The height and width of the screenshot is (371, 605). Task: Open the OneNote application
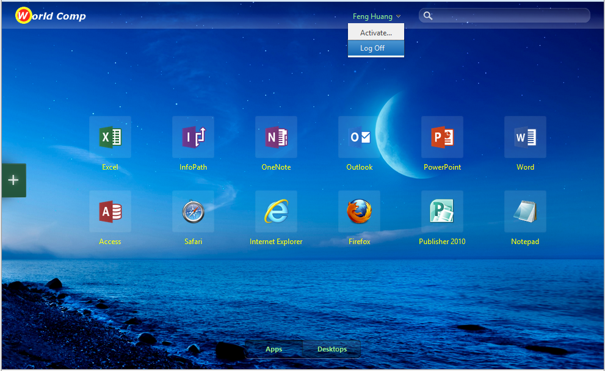pos(276,137)
